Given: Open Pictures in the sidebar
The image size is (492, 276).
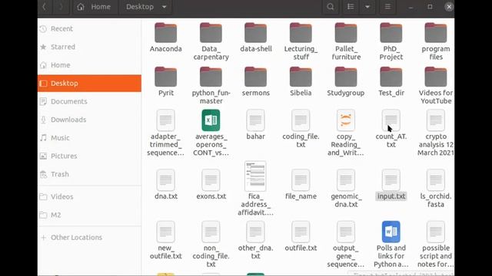Looking at the screenshot, I should tap(89, 156).
